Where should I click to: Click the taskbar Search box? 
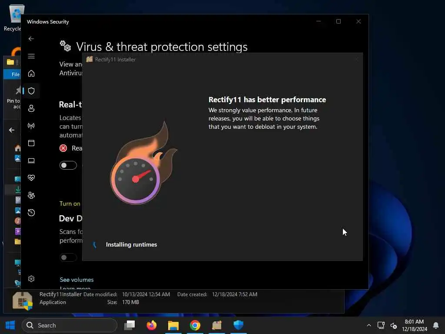[70, 325]
